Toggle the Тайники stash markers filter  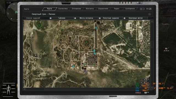[x=62, y=18]
